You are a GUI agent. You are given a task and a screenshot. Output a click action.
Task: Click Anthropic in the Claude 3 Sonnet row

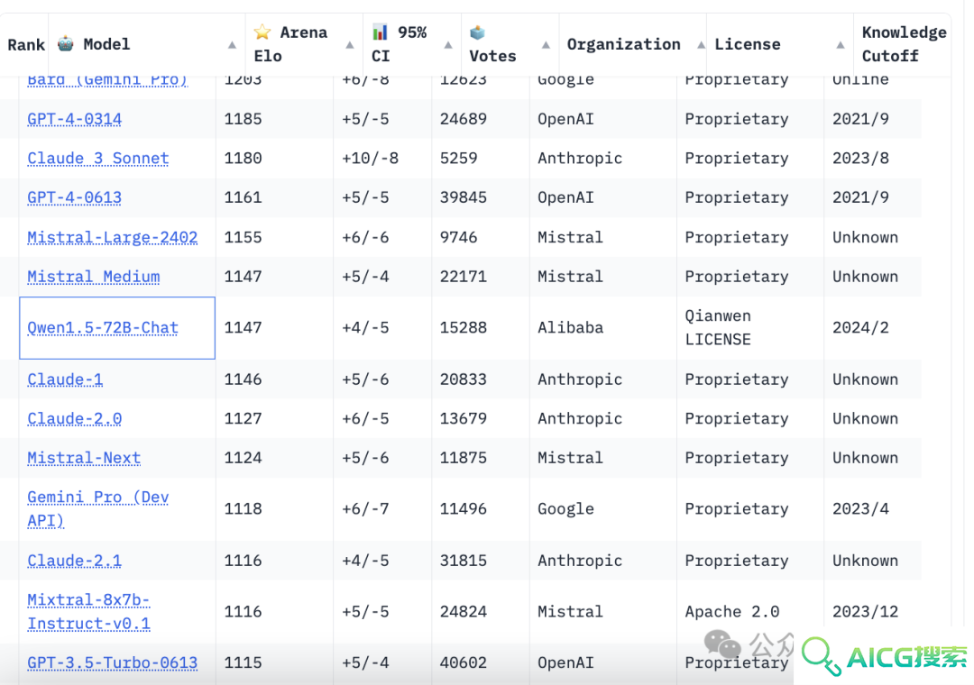(580, 159)
